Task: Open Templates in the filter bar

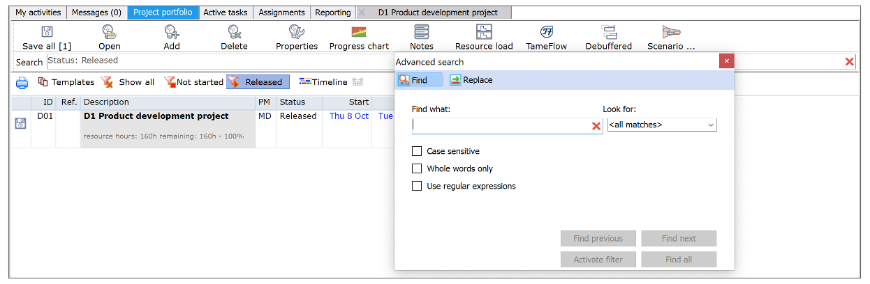Action: (x=66, y=82)
